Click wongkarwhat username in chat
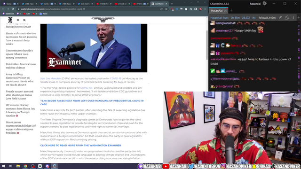This screenshot has width=301, height=169. pos(225,23)
